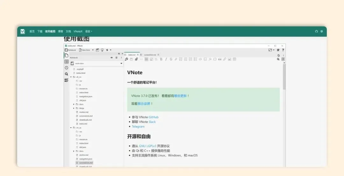Open the search panel magnifier sidebar icon
344x176 pixels.
coord(67,74)
